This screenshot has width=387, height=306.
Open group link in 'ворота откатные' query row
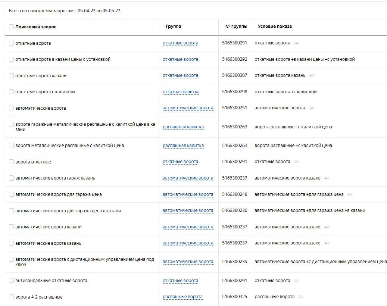pyautogui.click(x=180, y=162)
